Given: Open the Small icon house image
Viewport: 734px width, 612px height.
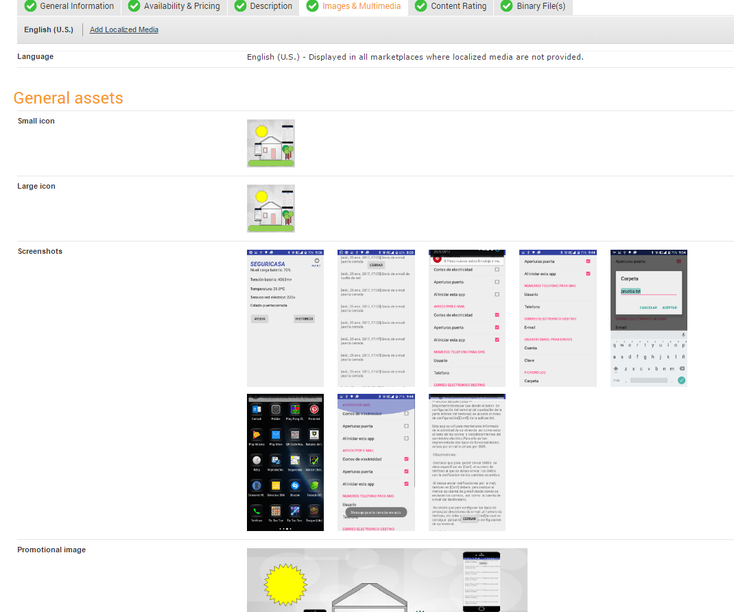Looking at the screenshot, I should pyautogui.click(x=271, y=143).
